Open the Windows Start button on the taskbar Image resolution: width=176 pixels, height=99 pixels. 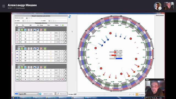[x=13, y=98]
